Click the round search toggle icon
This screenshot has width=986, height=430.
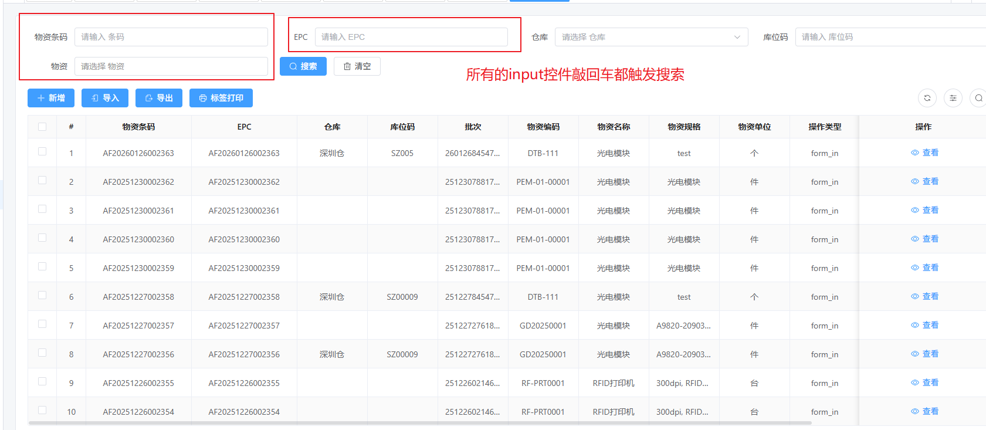978,98
